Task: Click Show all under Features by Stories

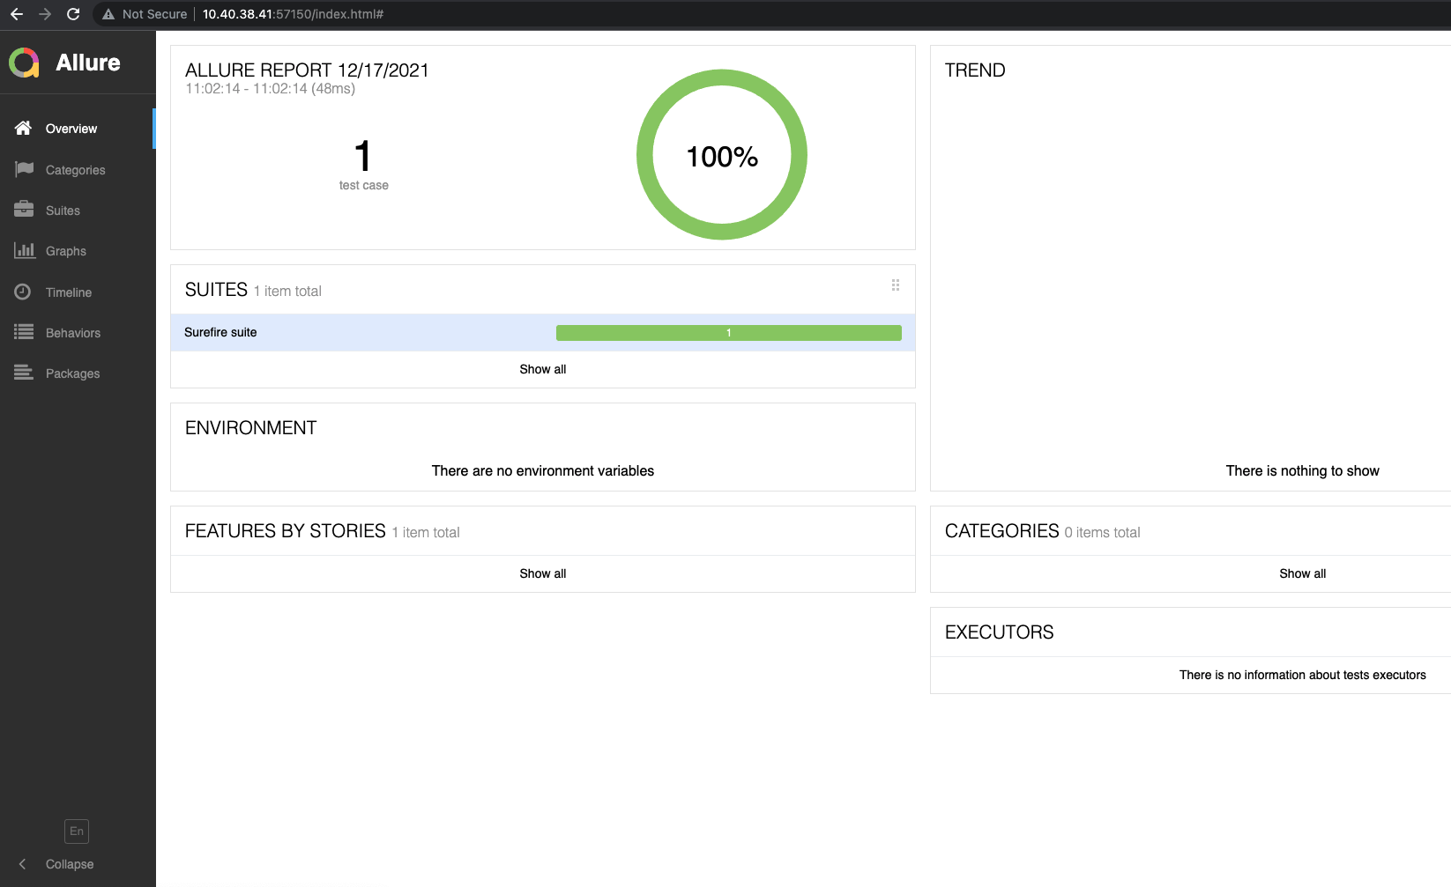Action: [543, 573]
